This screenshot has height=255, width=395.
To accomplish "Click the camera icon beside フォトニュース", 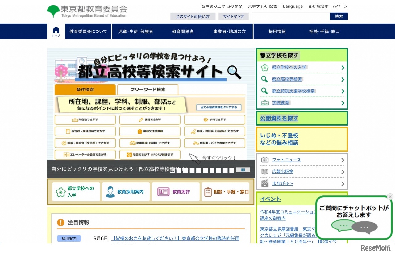I will coord(265,160).
